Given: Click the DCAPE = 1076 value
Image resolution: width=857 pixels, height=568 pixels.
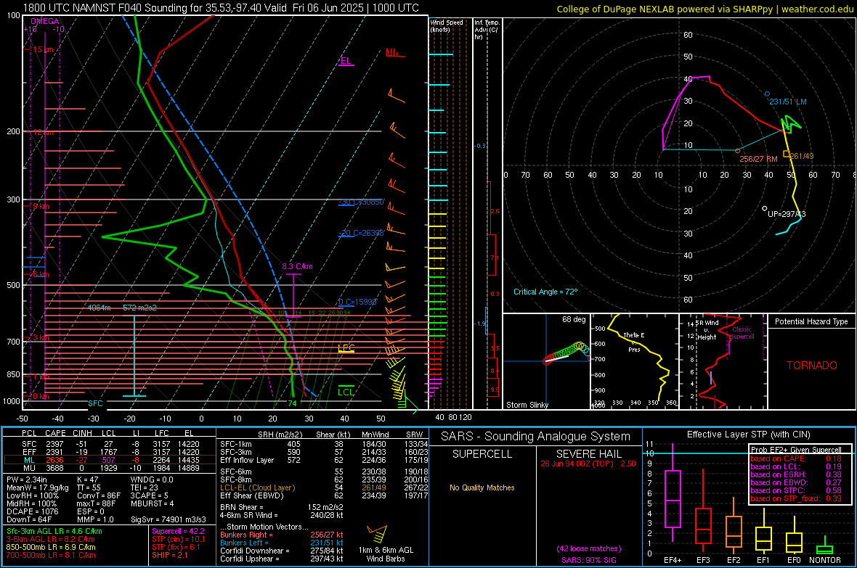Looking at the screenshot, I should click(33, 511).
